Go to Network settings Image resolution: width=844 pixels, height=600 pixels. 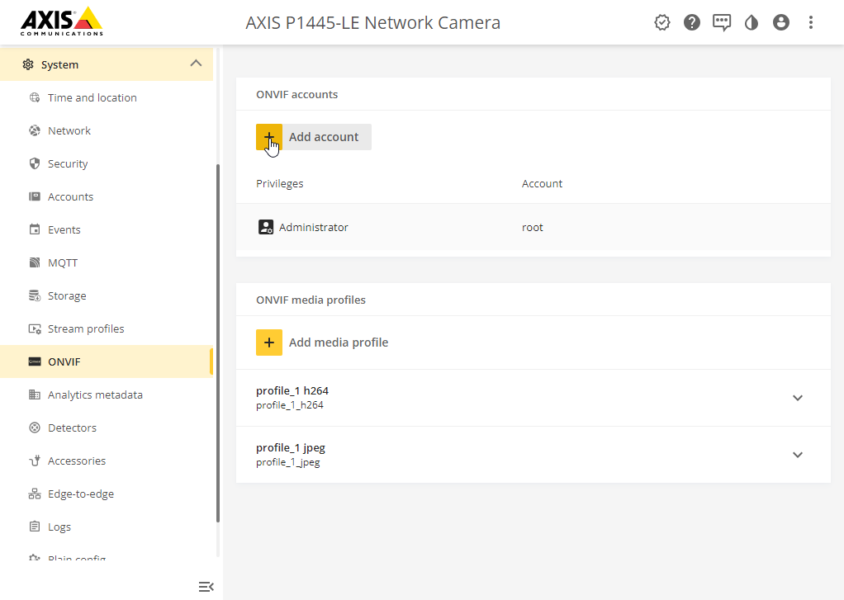[x=69, y=130]
